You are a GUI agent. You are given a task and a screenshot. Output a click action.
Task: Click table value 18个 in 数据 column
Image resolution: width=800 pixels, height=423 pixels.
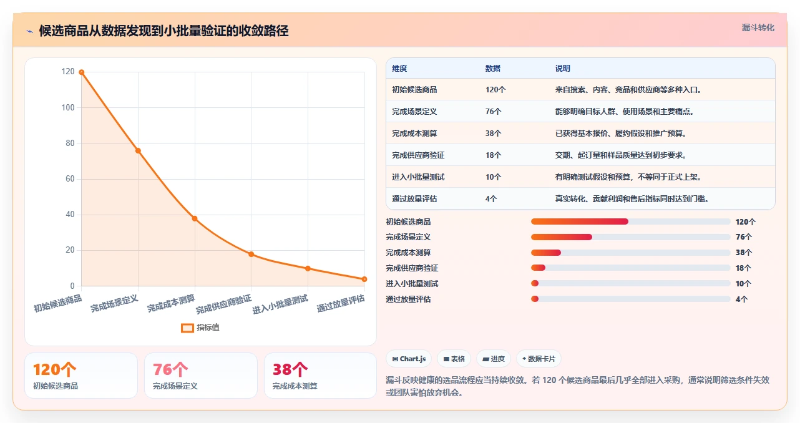click(494, 155)
